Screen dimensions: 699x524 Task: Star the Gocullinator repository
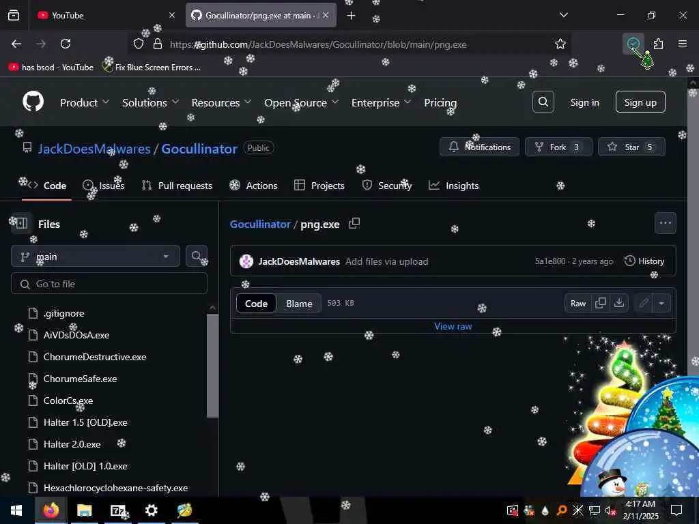[631, 147]
